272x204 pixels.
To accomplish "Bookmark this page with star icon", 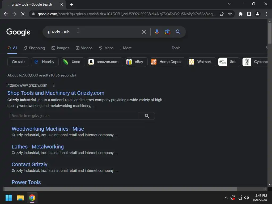I will [230, 14].
